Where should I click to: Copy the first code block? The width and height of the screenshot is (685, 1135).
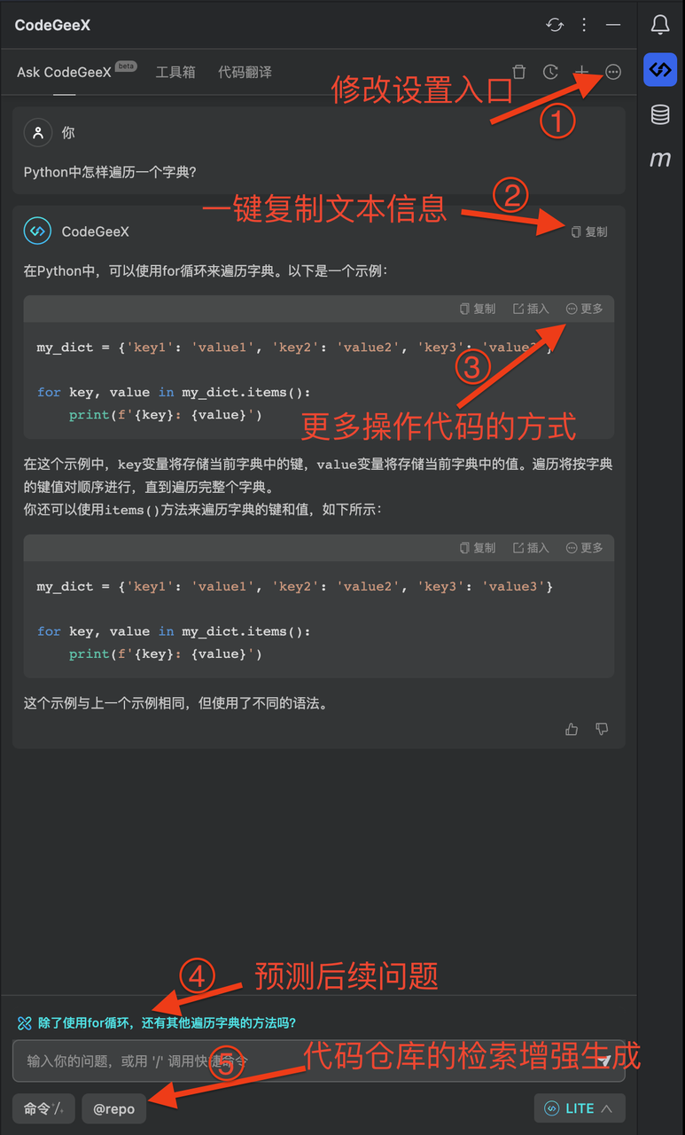click(x=478, y=309)
